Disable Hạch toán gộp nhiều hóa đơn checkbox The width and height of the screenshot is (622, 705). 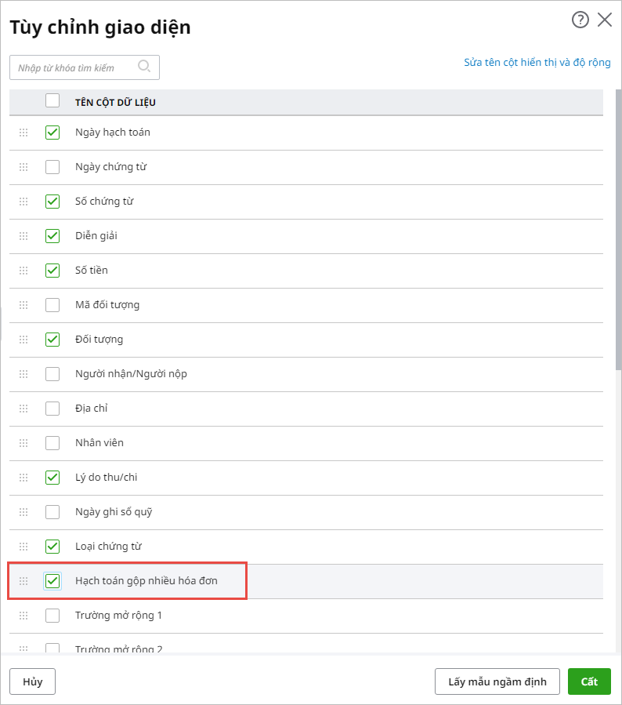(x=52, y=581)
